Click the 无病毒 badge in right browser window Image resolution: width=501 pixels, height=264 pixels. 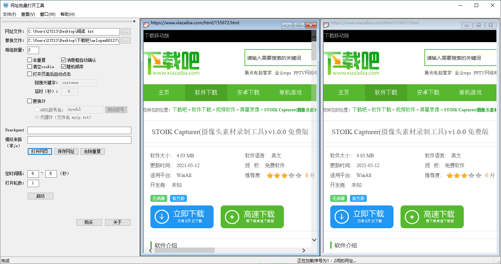[x=339, y=198]
